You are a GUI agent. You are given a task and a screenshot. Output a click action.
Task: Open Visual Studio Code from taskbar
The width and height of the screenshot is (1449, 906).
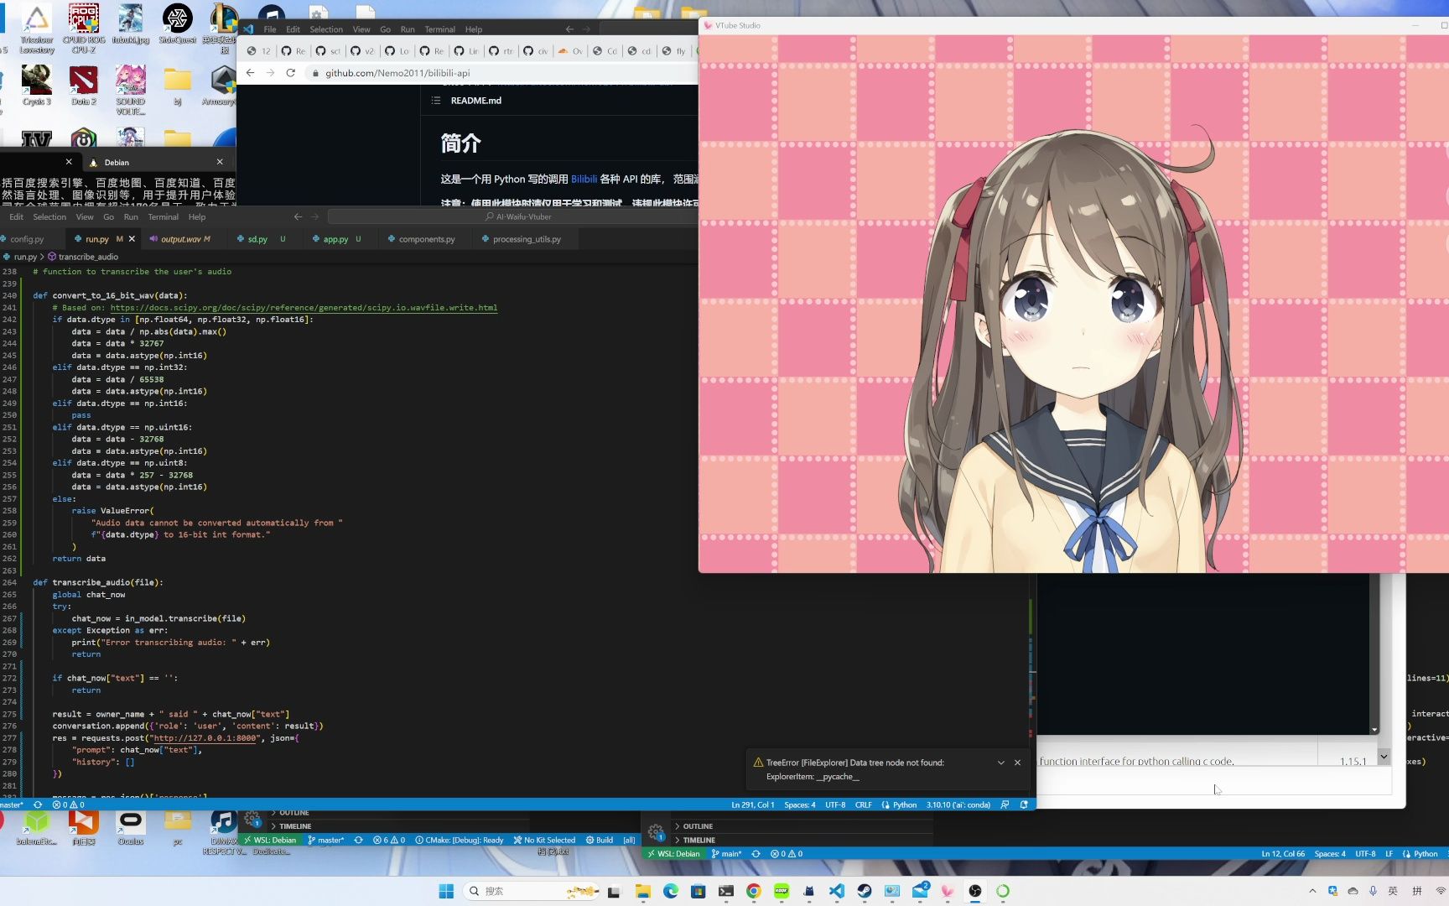tap(837, 891)
